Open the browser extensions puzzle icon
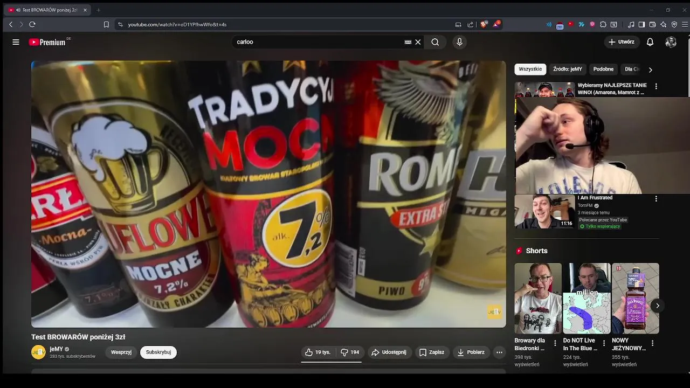Viewport: 690px width, 388px height. pos(603,24)
